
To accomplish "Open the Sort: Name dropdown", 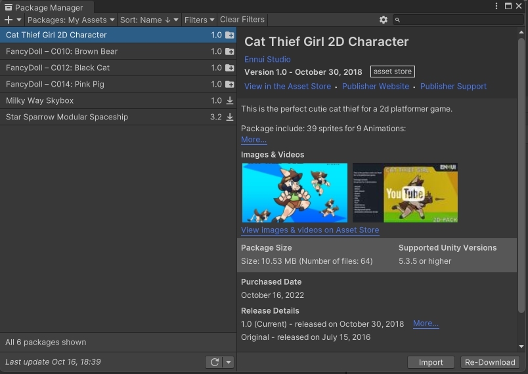I will 149,20.
